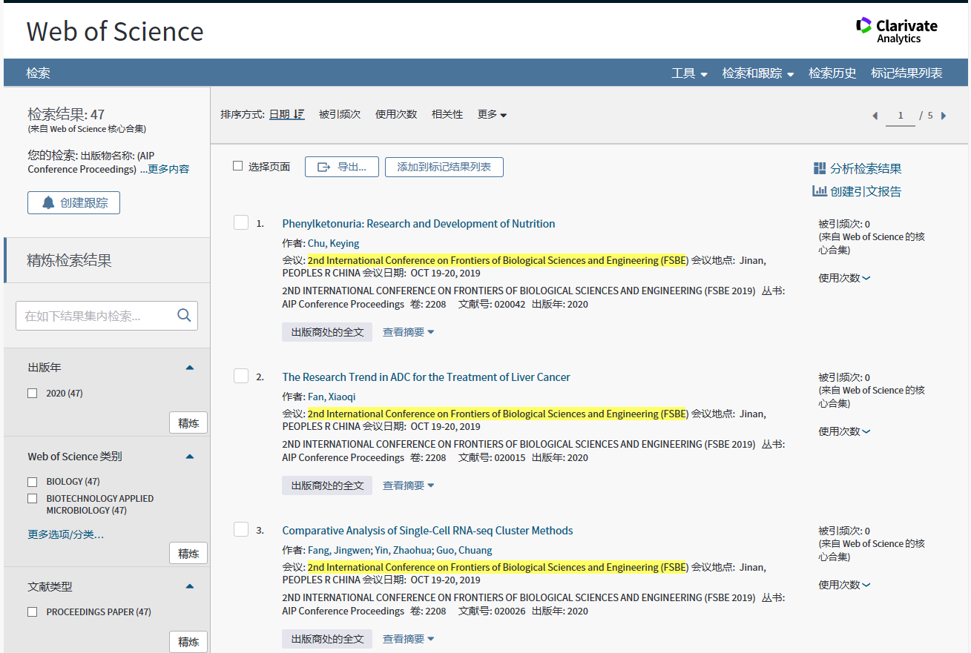Select result 1 Phenylketonuria checkbox
The image size is (971, 653).
point(241,222)
